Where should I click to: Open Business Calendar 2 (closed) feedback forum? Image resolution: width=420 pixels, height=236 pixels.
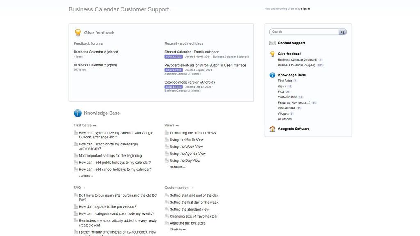[97, 52]
